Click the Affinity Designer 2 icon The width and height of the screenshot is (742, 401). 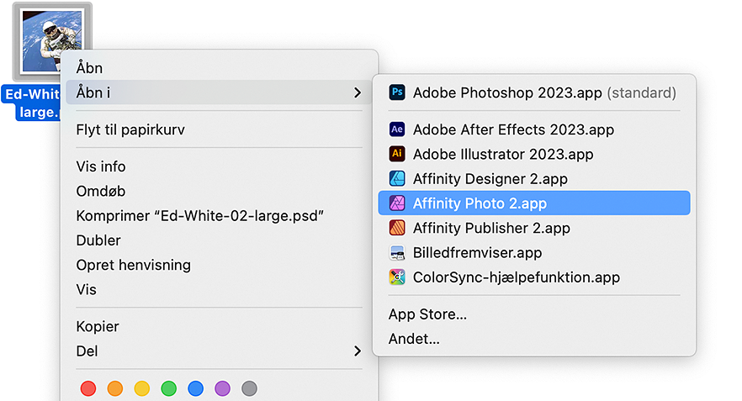[x=397, y=178]
